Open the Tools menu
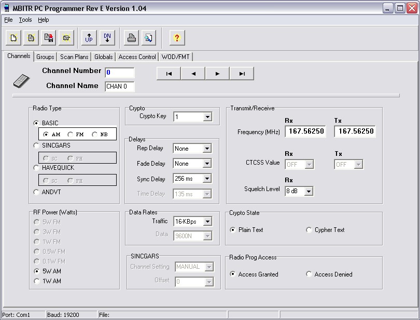This screenshot has height=320, width=420. pos(25,20)
